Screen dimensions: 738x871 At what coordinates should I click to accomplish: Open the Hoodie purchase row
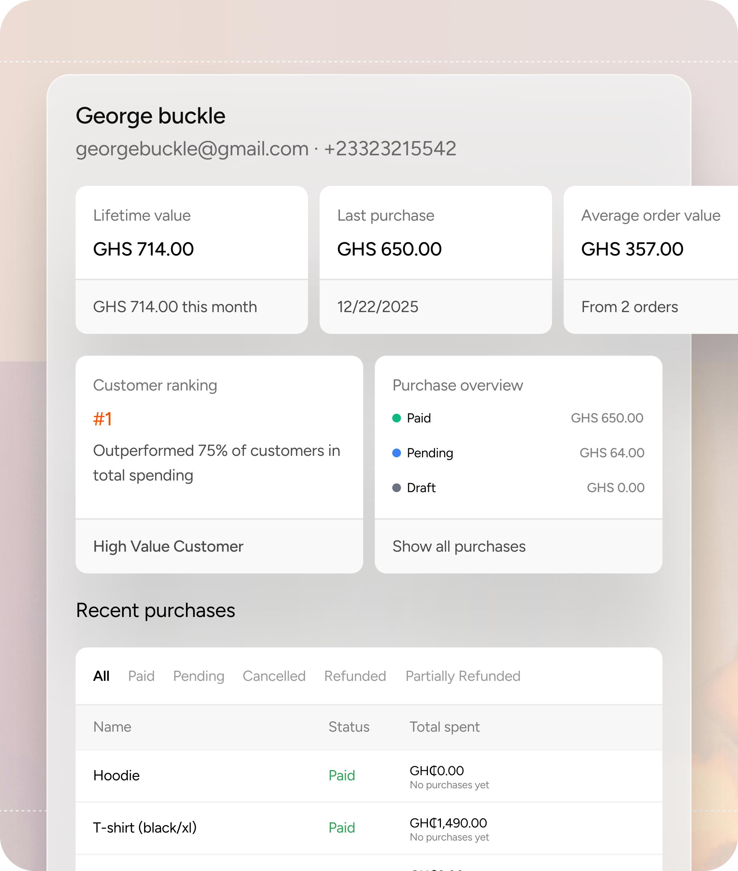(117, 776)
